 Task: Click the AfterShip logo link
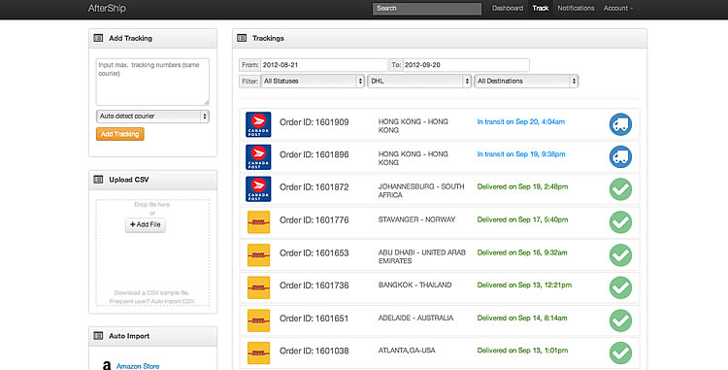[107, 8]
